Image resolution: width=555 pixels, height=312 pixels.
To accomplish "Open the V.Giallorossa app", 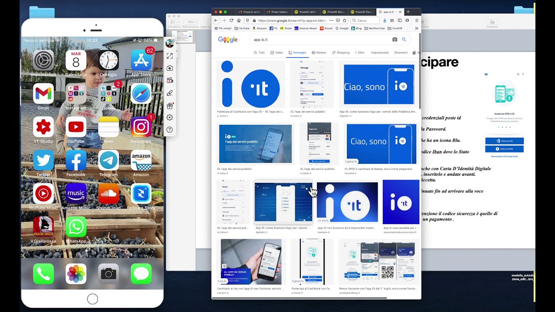I will pyautogui.click(x=43, y=227).
